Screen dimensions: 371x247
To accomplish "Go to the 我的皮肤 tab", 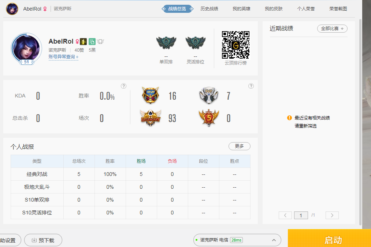I will [274, 9].
